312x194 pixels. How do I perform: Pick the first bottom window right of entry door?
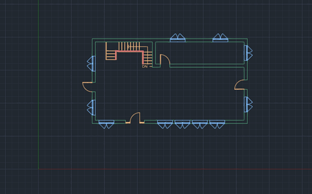[165, 124]
